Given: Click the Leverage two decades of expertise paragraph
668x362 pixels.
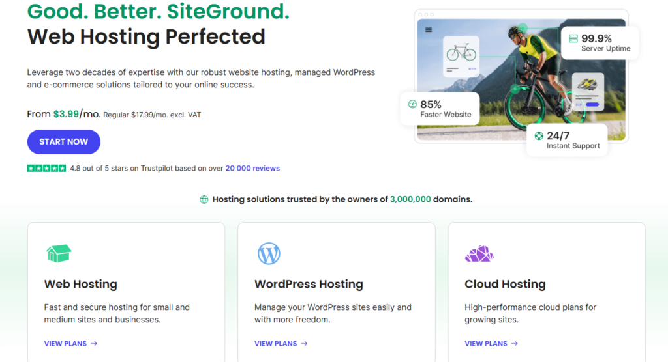Looking at the screenshot, I should click(x=201, y=78).
